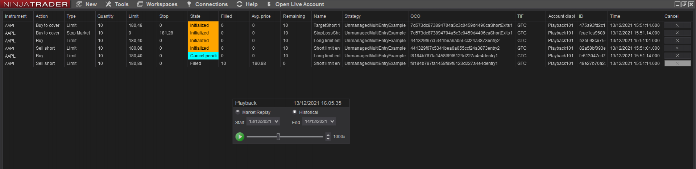
Task: Cancel the TargetShort 1 order
Action: pyautogui.click(x=677, y=25)
